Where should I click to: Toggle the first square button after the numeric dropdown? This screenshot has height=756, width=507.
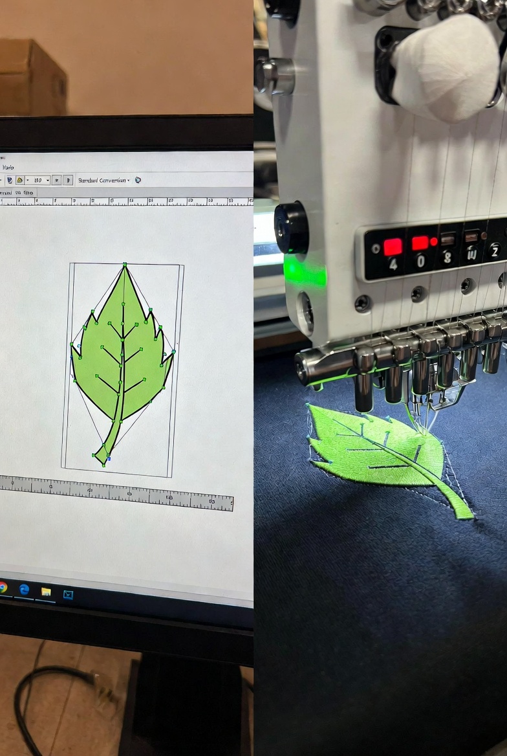56,180
